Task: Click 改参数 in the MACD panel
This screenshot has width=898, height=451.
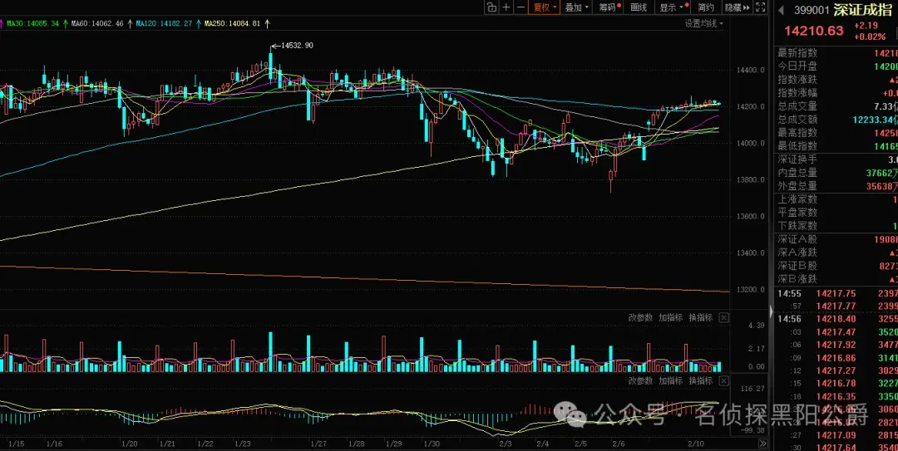Action: [640, 380]
